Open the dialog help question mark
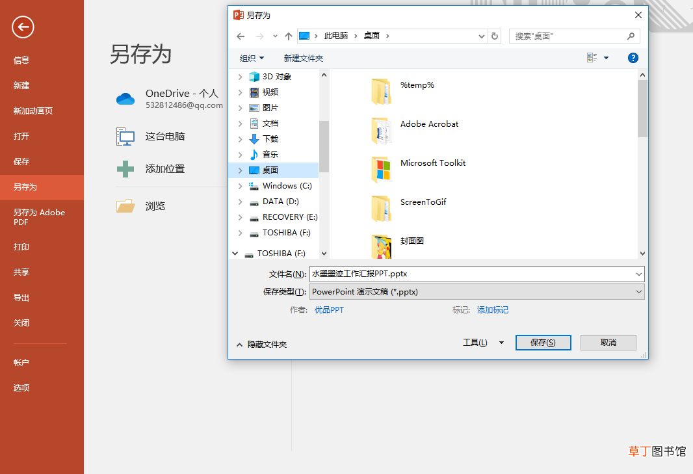 click(633, 58)
